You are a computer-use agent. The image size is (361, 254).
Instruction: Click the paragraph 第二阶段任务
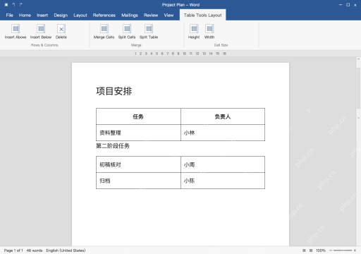coord(113,146)
